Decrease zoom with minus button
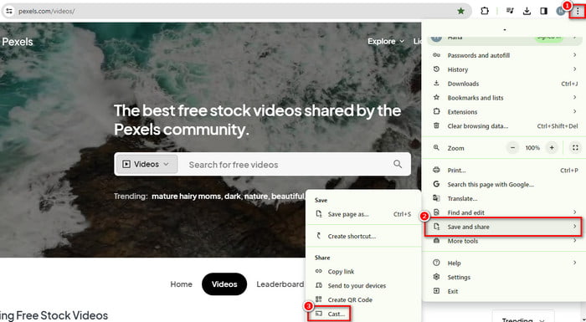The height and width of the screenshot is (322, 586). click(512, 148)
